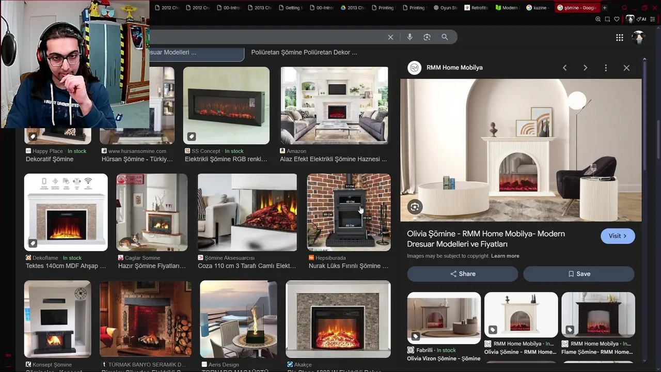The width and height of the screenshot is (661, 372).
Task: Click the 'Şömine Aksesuarcısı' source label
Action: [x=230, y=258]
